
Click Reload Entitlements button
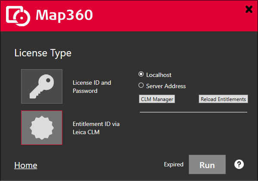[223, 99]
